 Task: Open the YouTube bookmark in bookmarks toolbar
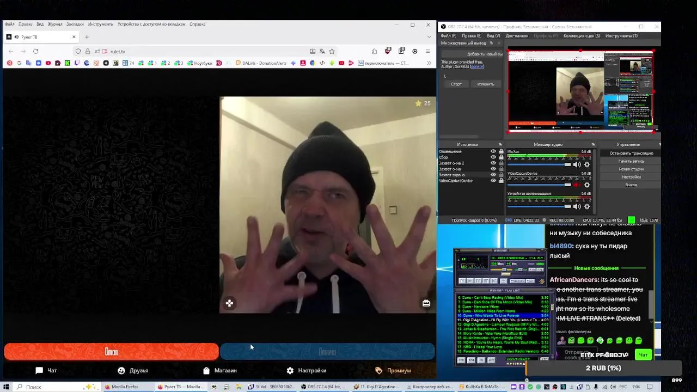tap(48, 63)
